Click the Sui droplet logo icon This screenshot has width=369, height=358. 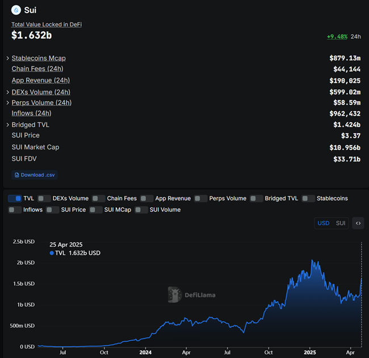coord(16,10)
